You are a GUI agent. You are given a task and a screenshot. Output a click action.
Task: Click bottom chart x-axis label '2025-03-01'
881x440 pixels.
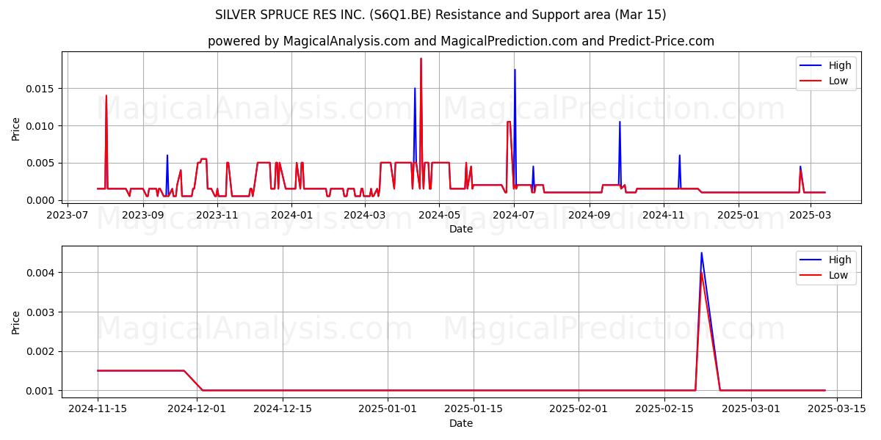[x=750, y=409]
